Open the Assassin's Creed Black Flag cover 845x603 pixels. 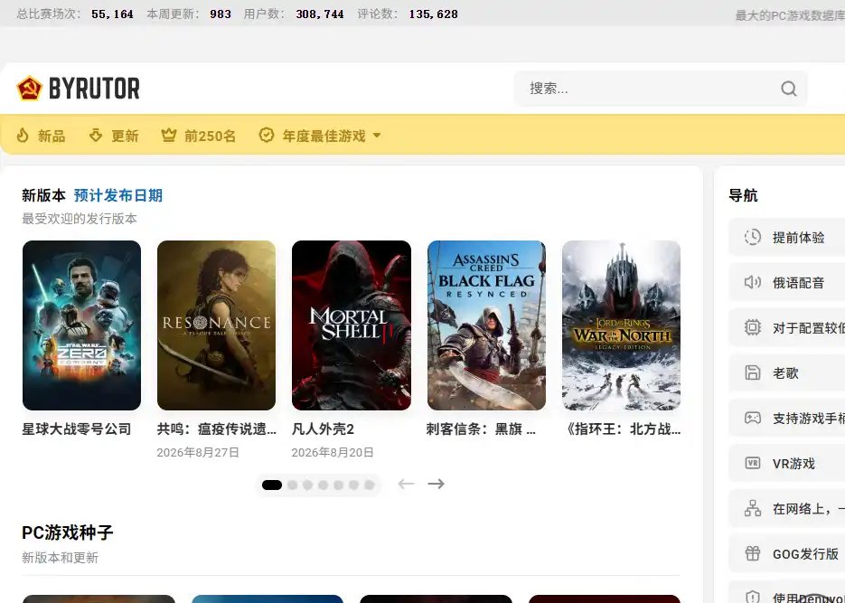(486, 325)
